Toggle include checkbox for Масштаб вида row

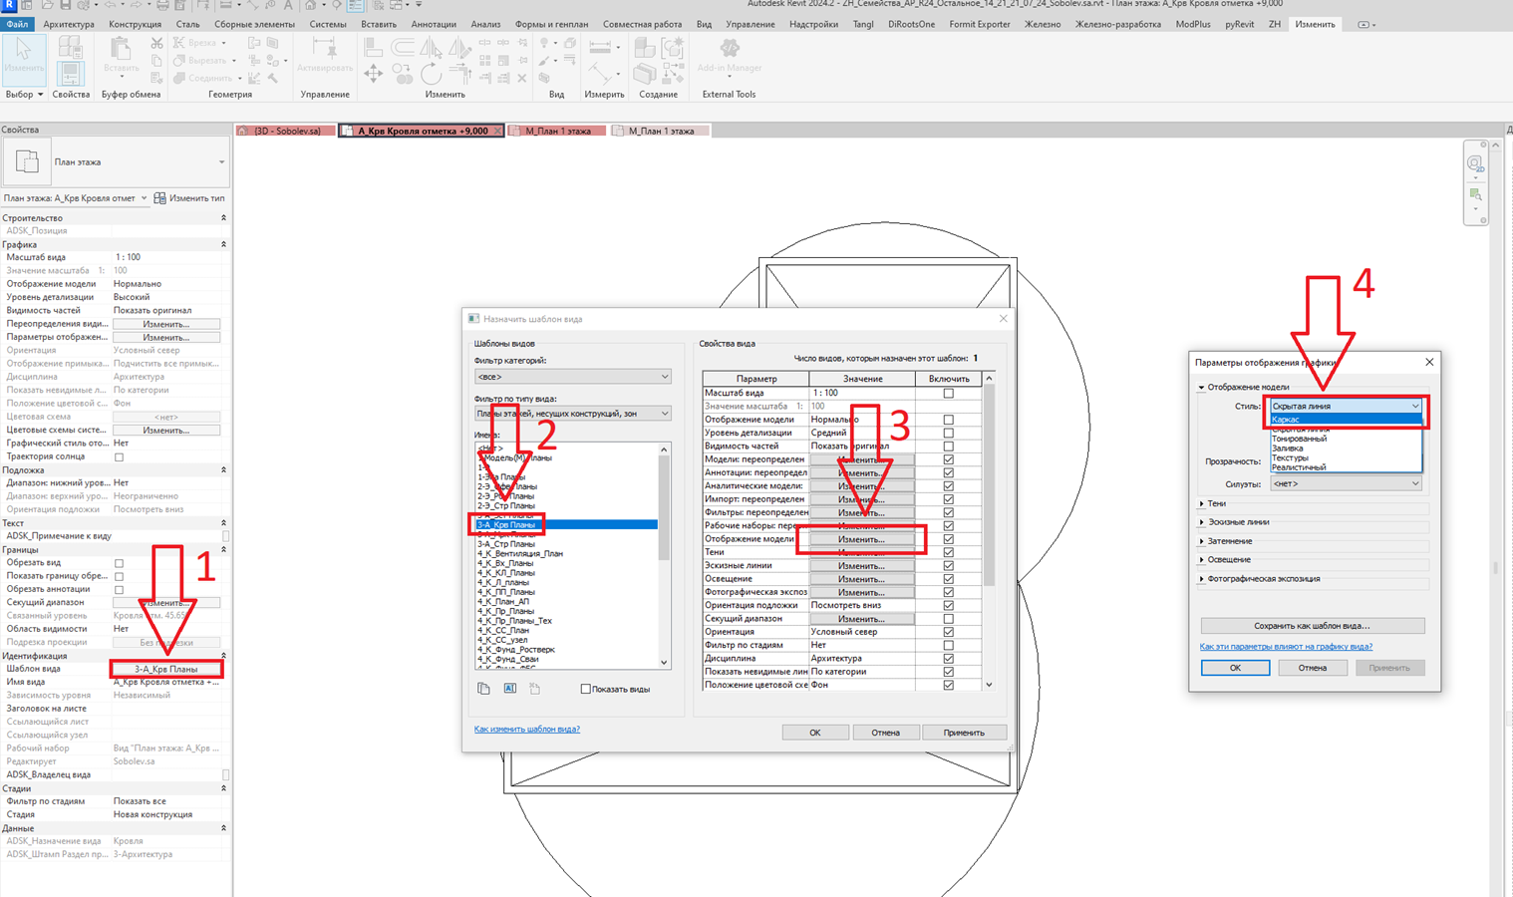click(x=948, y=393)
